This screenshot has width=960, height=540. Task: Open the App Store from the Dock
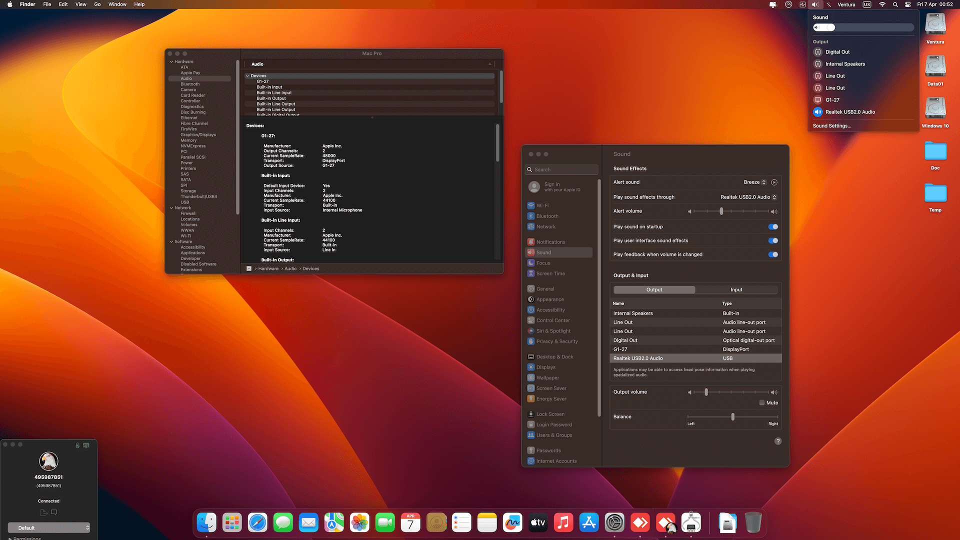[x=589, y=522]
